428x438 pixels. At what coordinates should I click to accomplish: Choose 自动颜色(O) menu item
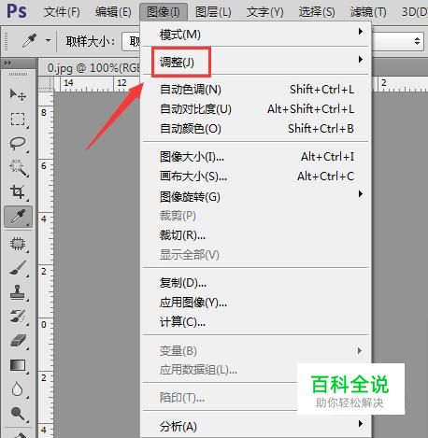coord(255,129)
